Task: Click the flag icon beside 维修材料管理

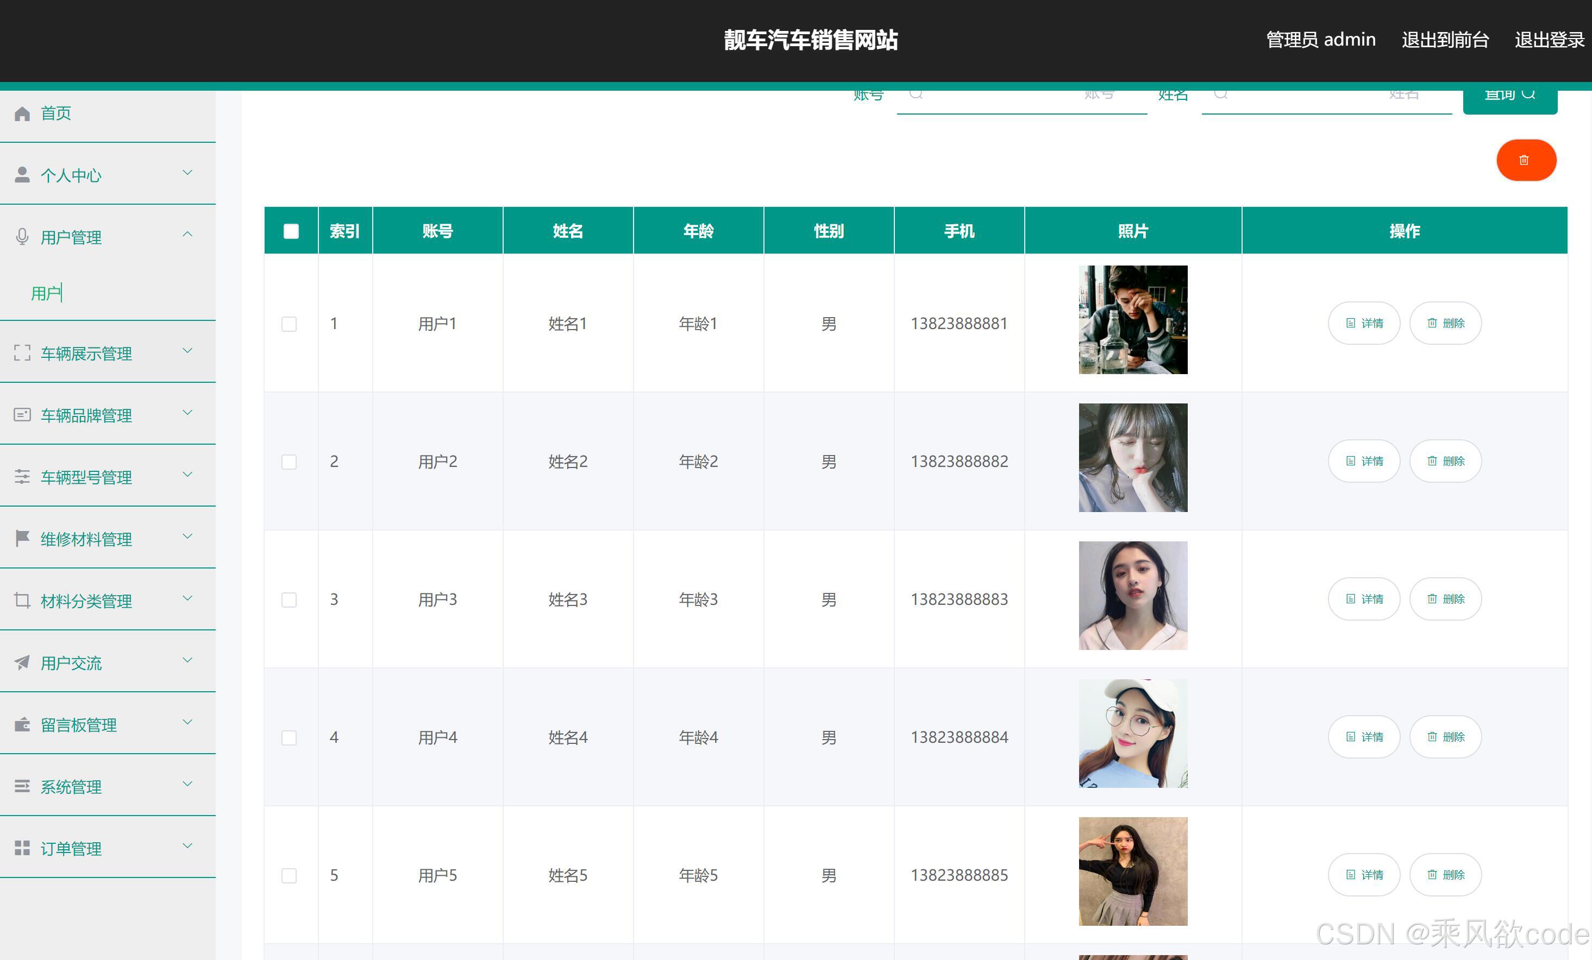Action: tap(22, 538)
